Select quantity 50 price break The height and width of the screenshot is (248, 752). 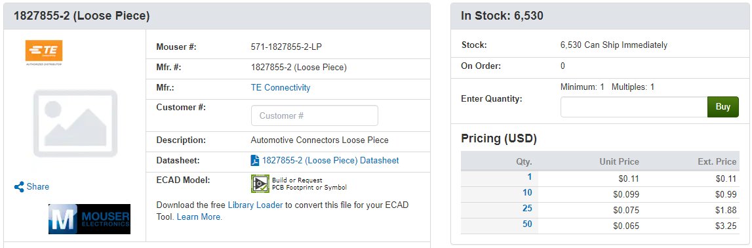pos(528,224)
